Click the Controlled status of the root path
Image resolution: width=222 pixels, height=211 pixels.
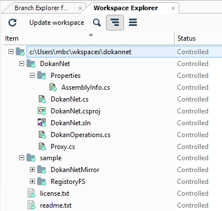coord(193,52)
